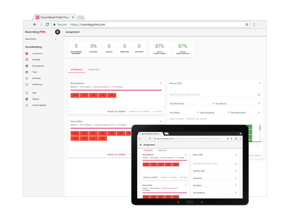
Task: Select room 105 tile for Michael Brkich on desktop
Action: (75, 95)
